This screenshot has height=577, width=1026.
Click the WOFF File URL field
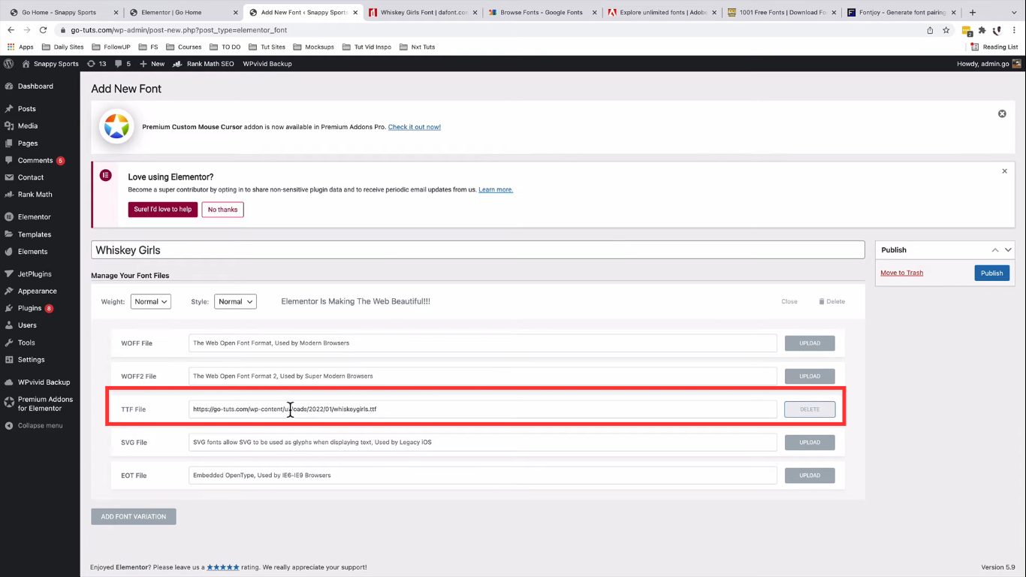point(483,343)
